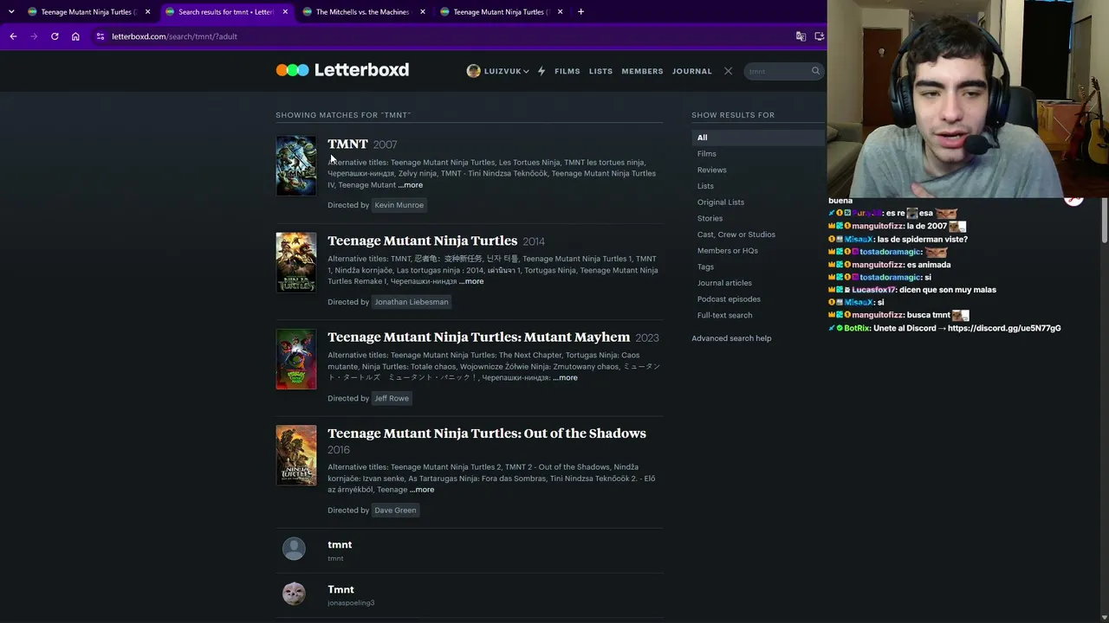
Task: Open the tab search dropdown arrow
Action: pos(11,12)
